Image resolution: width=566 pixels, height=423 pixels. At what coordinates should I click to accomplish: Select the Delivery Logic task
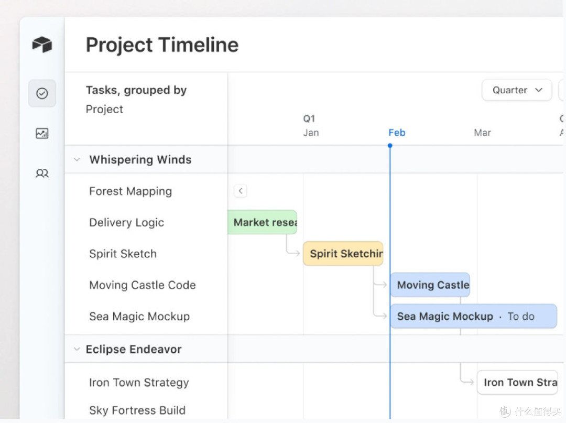(127, 222)
